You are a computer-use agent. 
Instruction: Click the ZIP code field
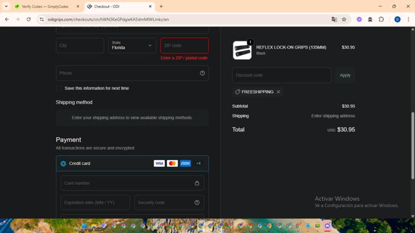[x=184, y=45]
